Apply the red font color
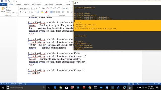 (46, 12)
